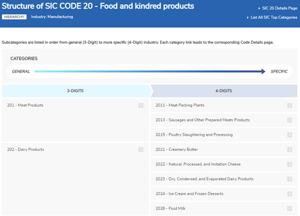This screenshot has width=300, height=216.
Task: Click arrow icon for 201 Meat Products
Action: point(141,105)
